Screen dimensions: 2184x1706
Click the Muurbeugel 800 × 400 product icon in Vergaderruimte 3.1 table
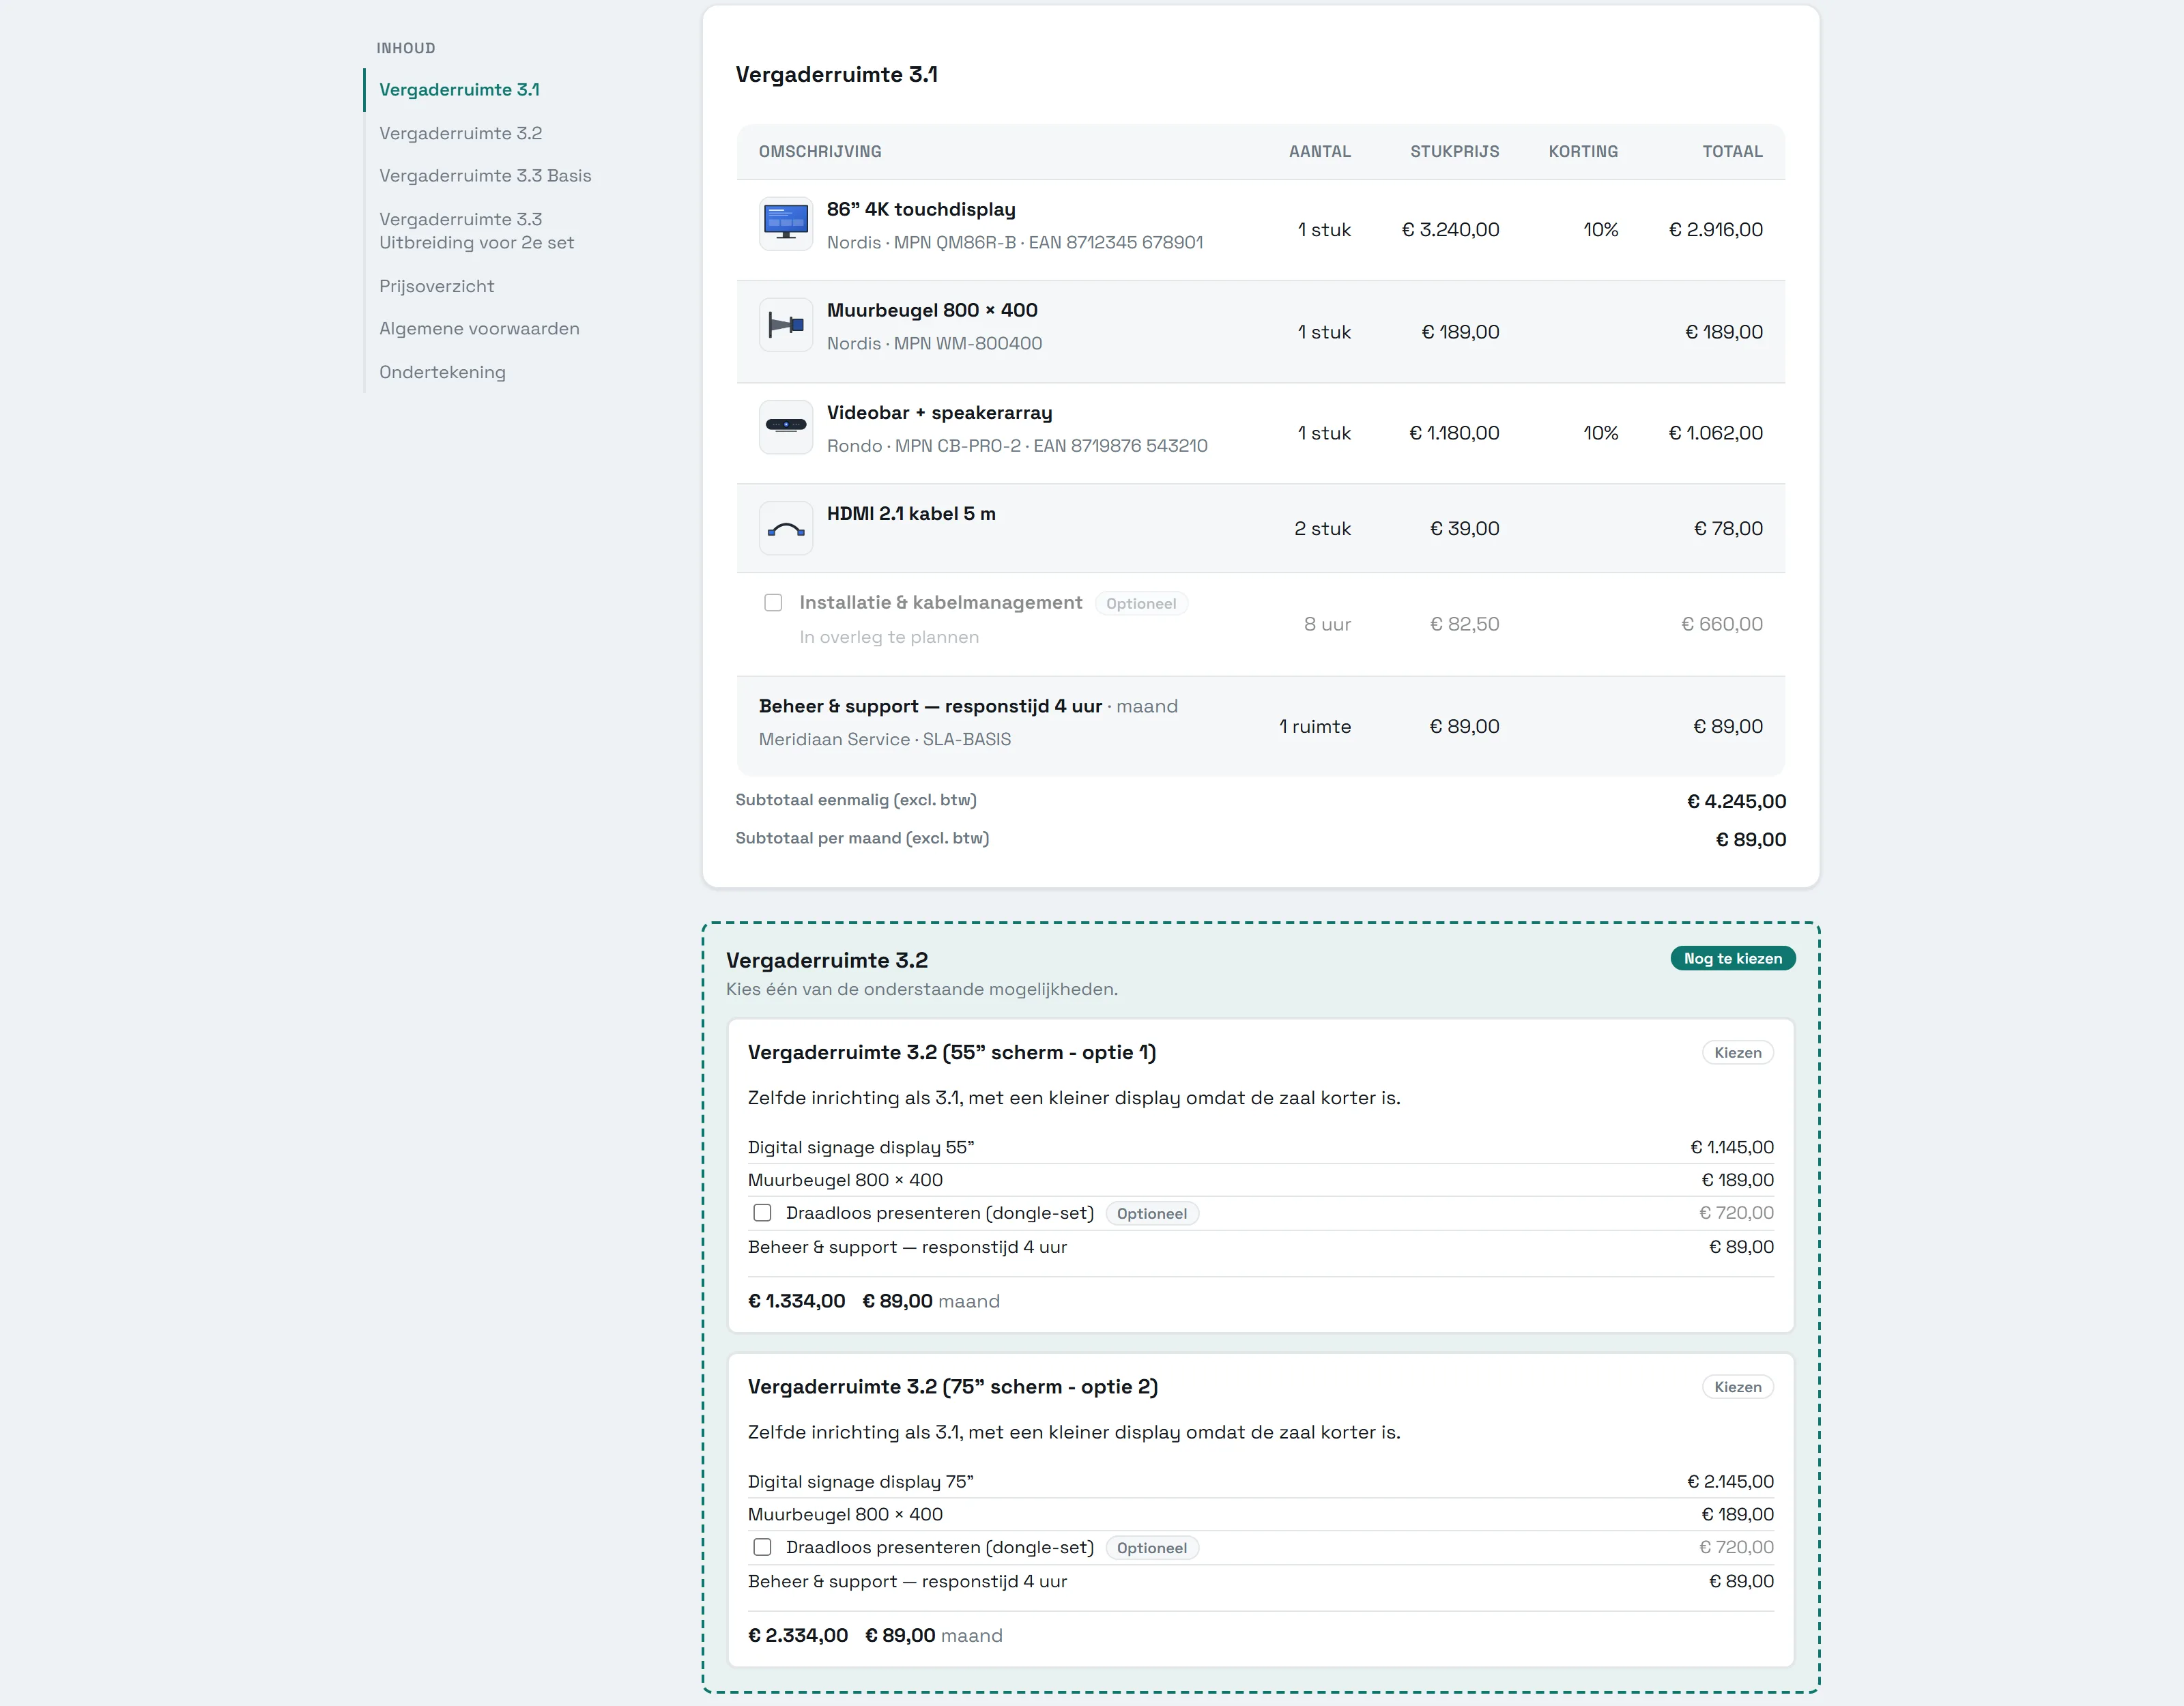pos(785,325)
